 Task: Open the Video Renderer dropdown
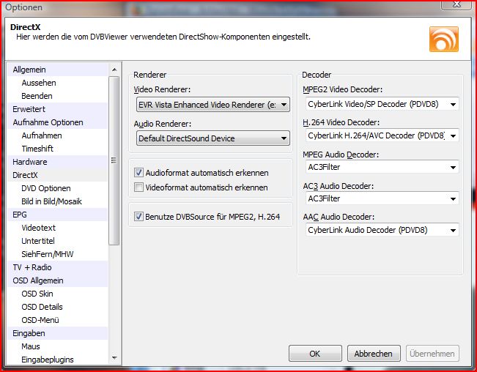(213, 105)
